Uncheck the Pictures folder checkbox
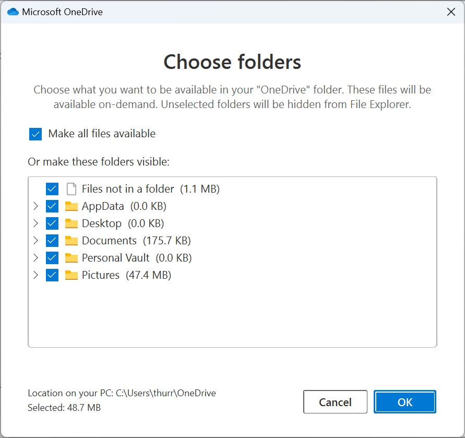This screenshot has height=438, width=465. [52, 275]
